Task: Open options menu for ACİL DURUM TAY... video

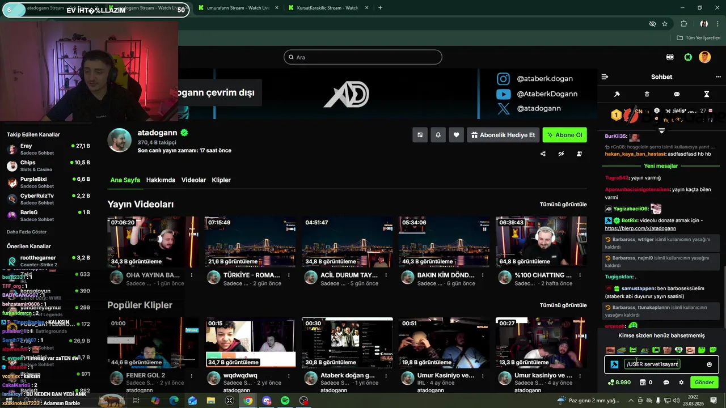Action: pos(386,275)
